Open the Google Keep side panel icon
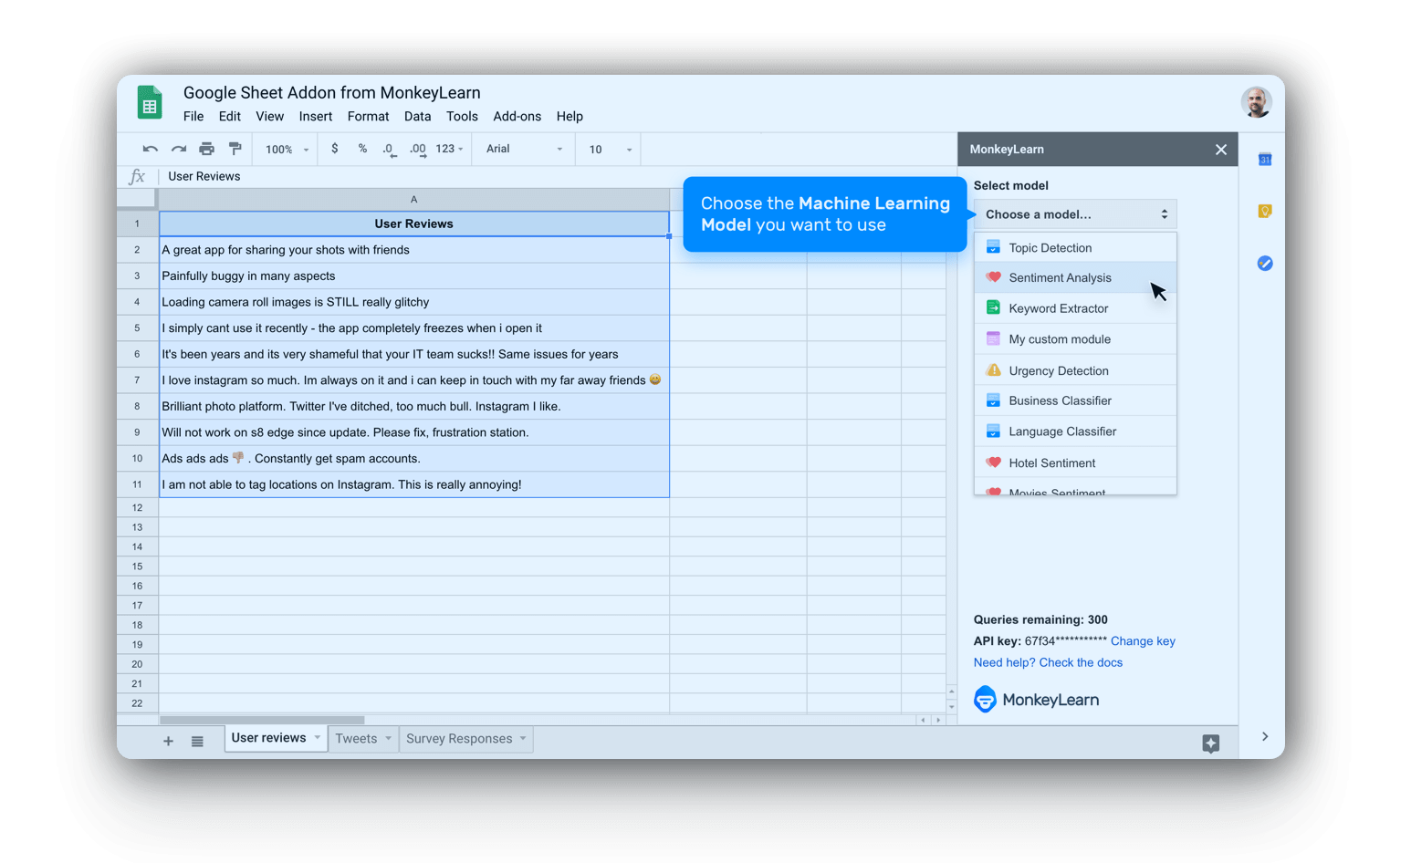This screenshot has height=863, width=1411. [1265, 211]
